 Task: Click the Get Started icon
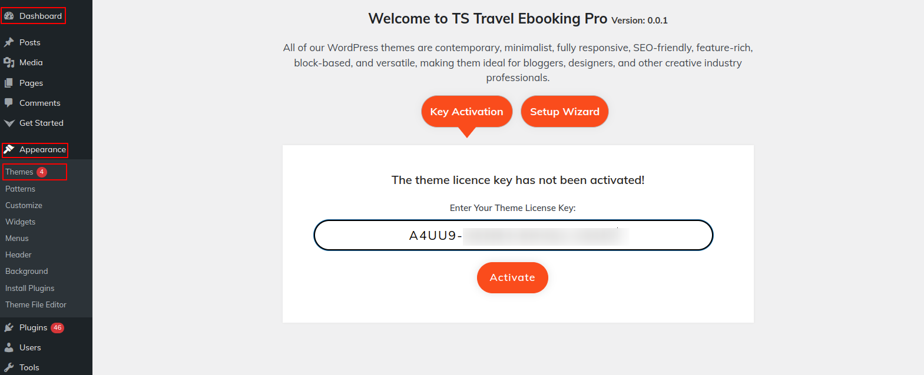pyautogui.click(x=9, y=123)
